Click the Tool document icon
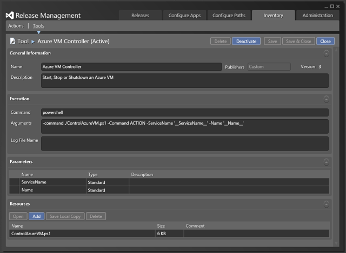This screenshot has height=253, width=346. (12, 41)
